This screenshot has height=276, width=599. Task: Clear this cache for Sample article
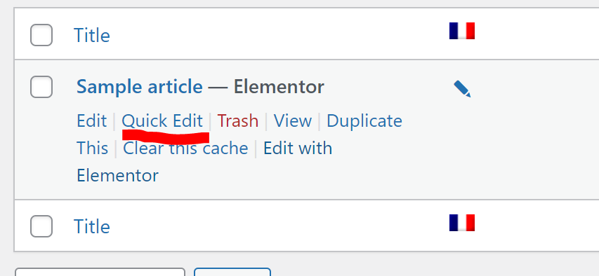tap(185, 149)
